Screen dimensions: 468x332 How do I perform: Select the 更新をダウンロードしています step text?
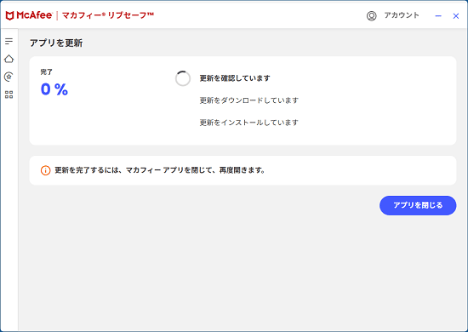pyautogui.click(x=249, y=100)
